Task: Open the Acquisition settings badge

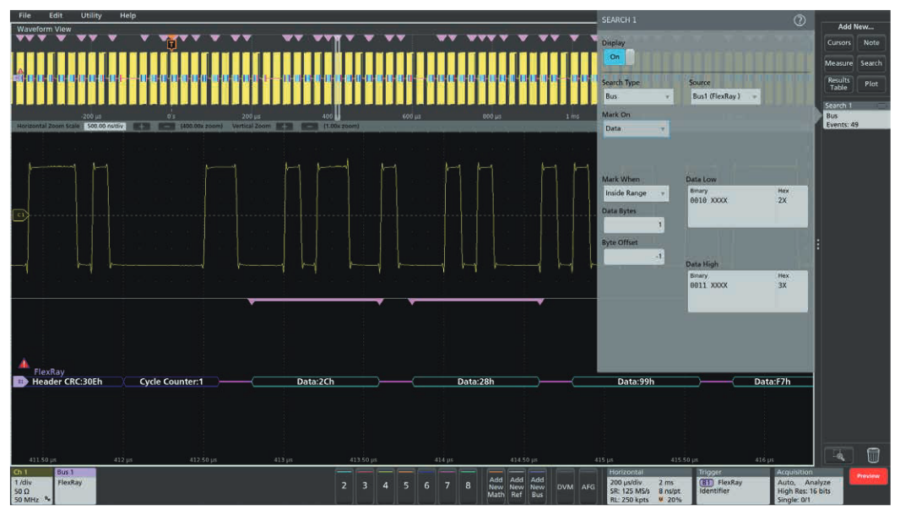Action: tap(809, 486)
